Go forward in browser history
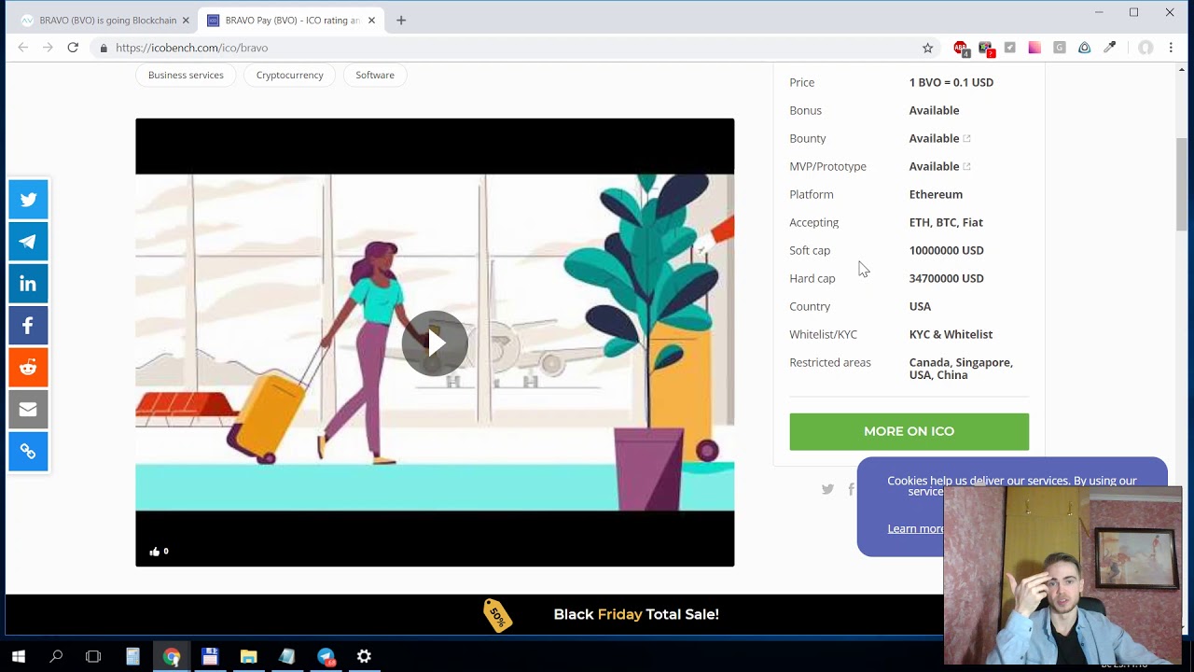 pos(48,48)
